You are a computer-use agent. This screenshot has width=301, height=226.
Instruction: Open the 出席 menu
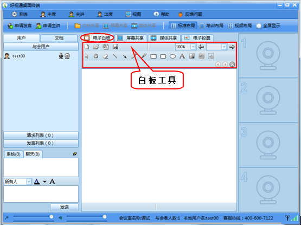point(105,14)
